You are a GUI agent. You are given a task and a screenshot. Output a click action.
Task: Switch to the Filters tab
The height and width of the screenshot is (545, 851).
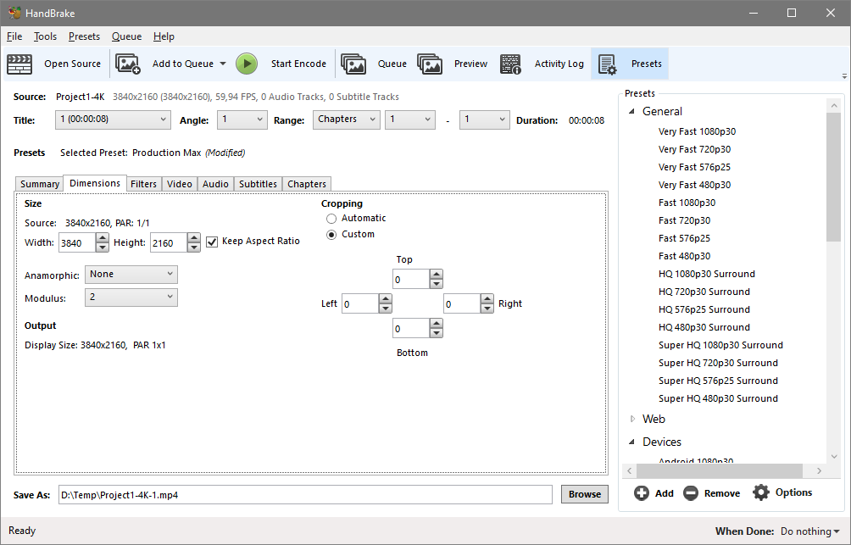coord(144,184)
